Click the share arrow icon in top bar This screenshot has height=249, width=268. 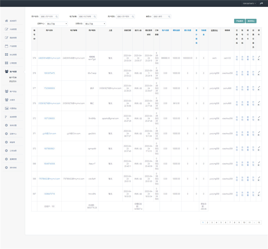pyautogui.click(x=262, y=3)
